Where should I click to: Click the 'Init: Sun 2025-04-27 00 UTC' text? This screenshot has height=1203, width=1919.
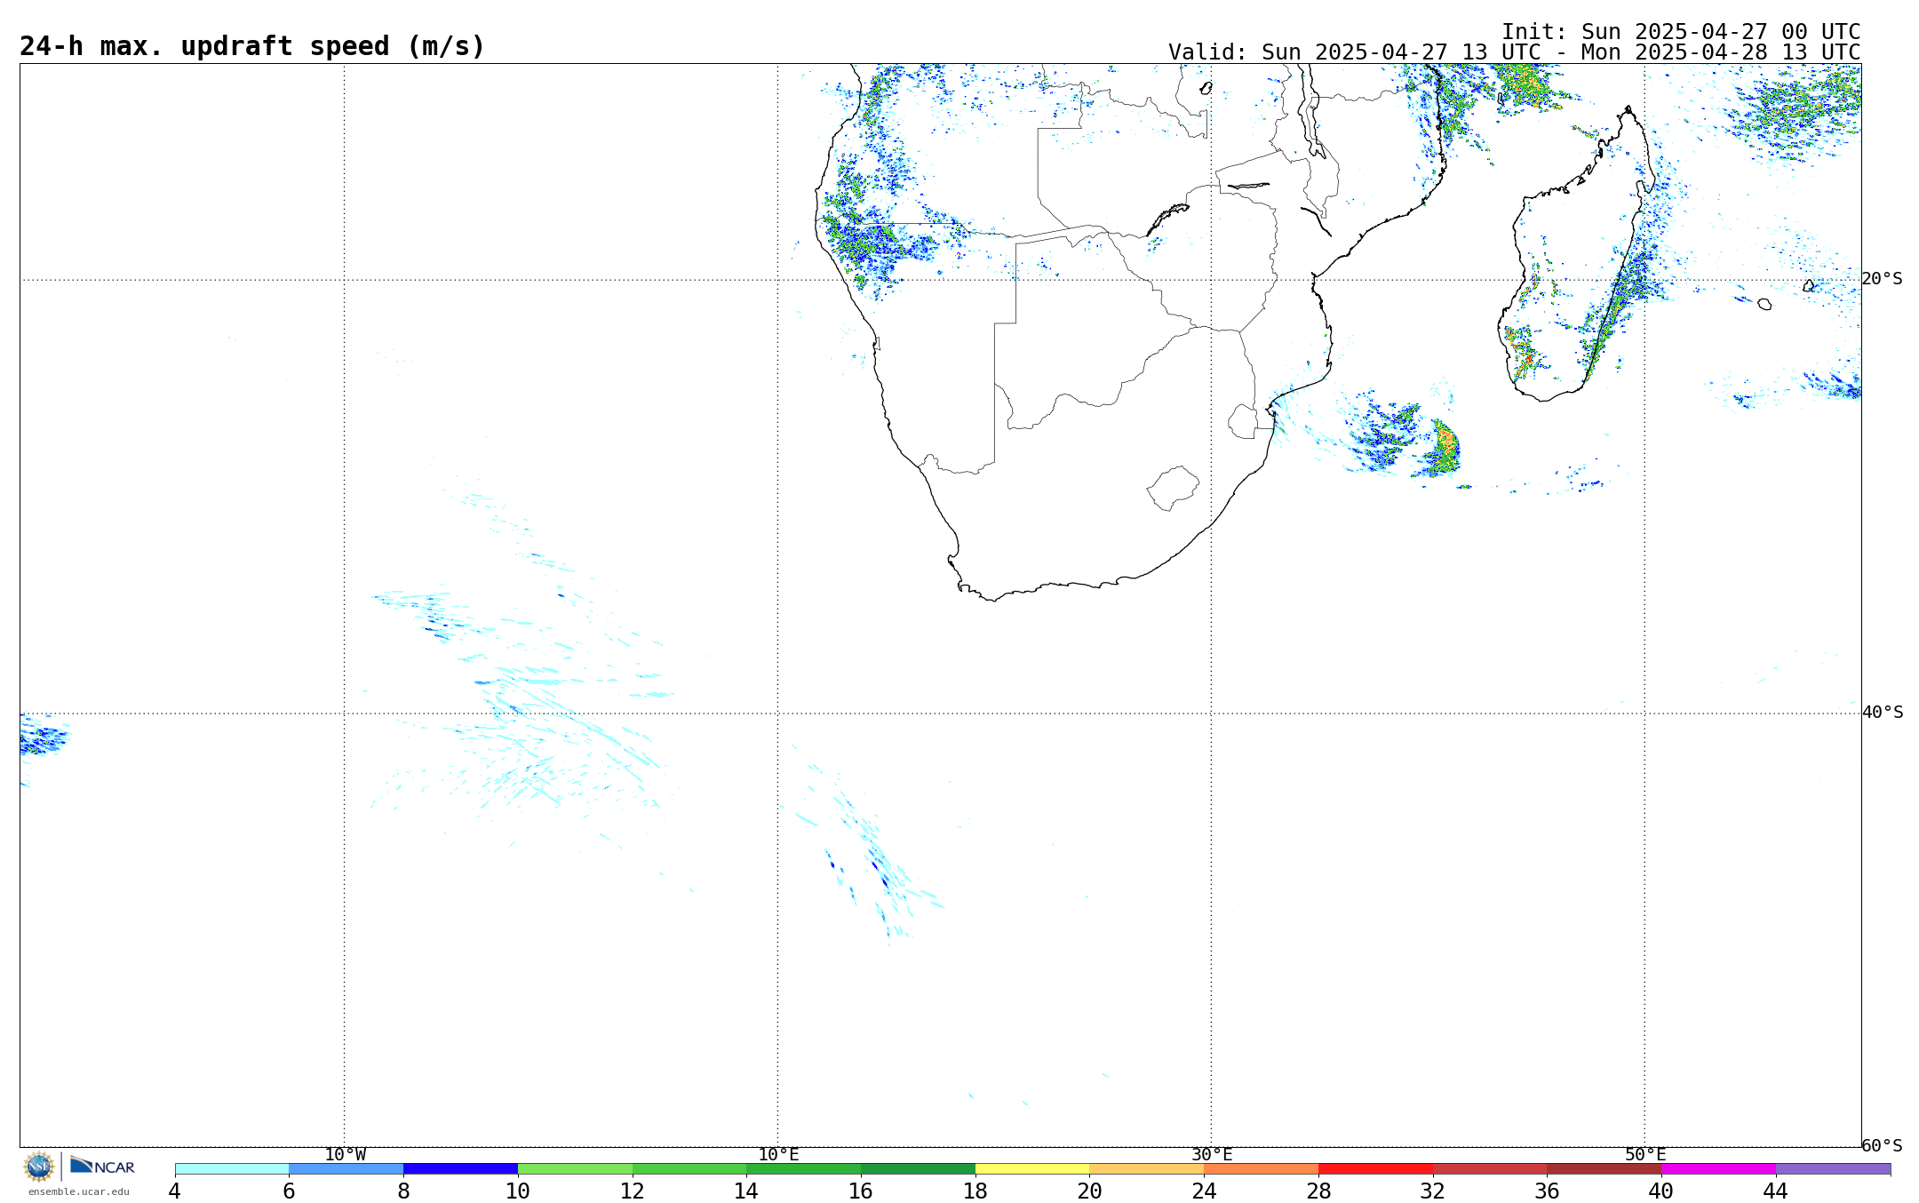pyautogui.click(x=1681, y=32)
